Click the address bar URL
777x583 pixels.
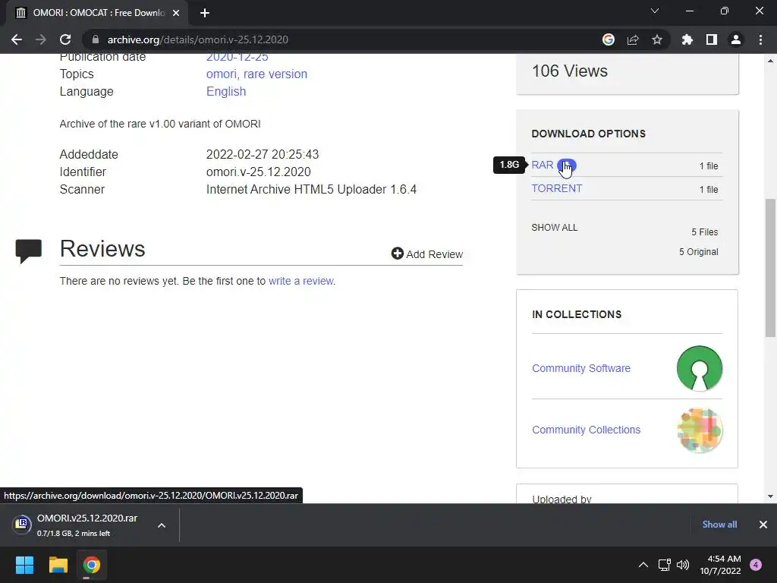click(198, 39)
